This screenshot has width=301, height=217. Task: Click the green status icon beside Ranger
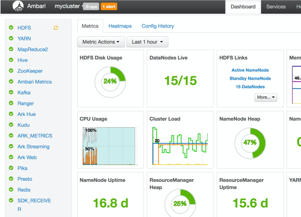11,103
